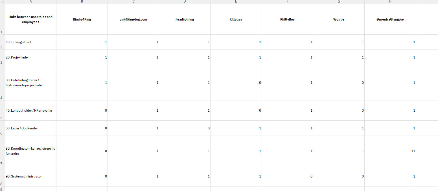Click the "30. Debitorbogholder" role cell
The image size is (438, 191).
30,83
